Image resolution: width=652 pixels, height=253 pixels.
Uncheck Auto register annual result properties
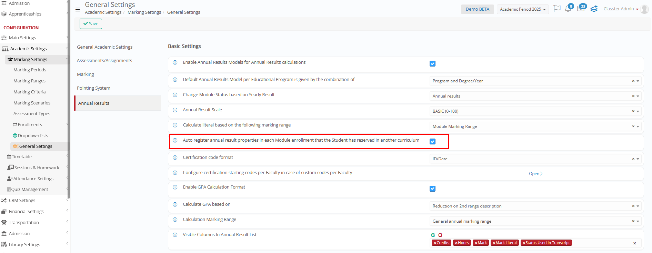tap(432, 142)
